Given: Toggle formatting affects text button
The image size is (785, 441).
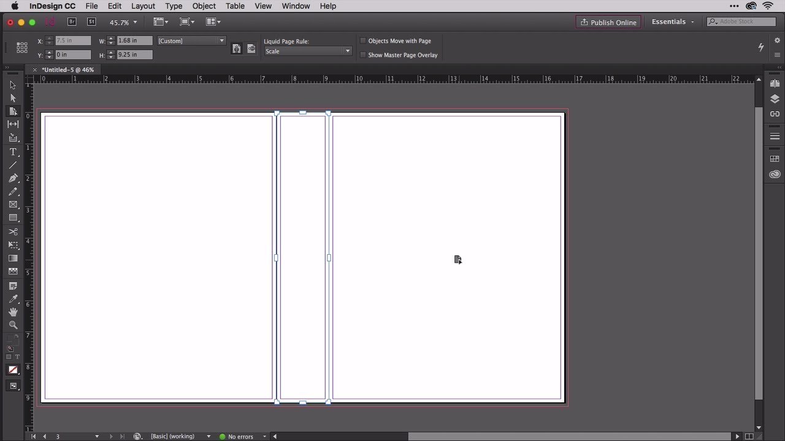Looking at the screenshot, I should 17,357.
